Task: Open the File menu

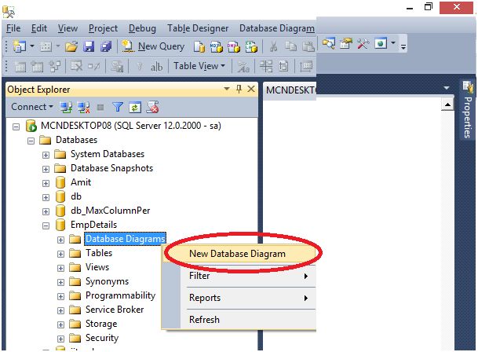Action: (x=13, y=28)
